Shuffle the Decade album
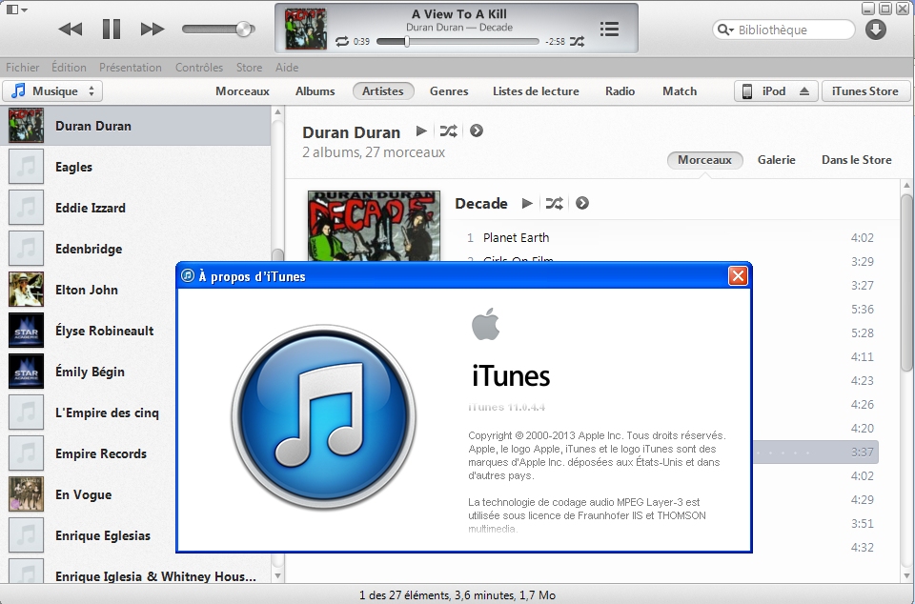The height and width of the screenshot is (604, 915). 554,204
